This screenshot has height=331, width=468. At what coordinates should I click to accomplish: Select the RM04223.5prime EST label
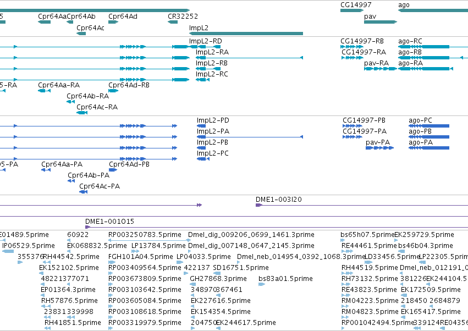370,301
